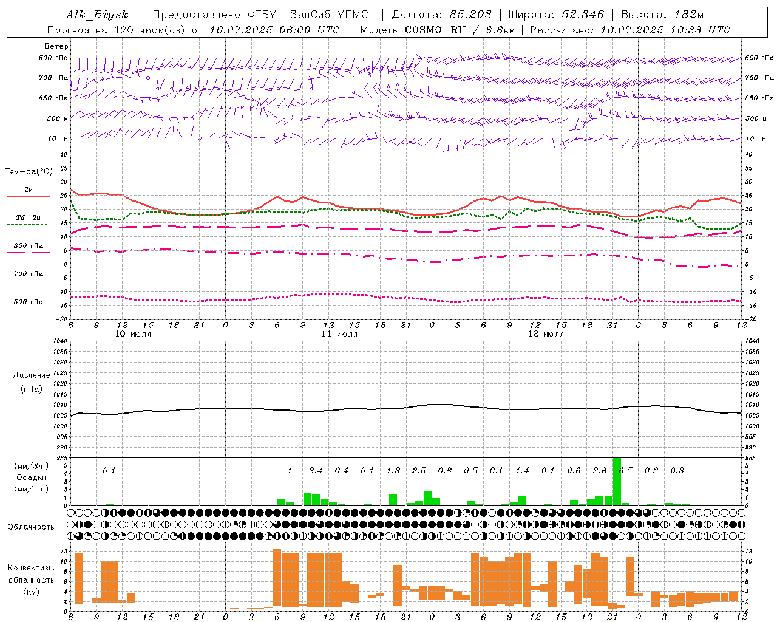Click the 0.2 precipitation amount value
The height and width of the screenshot is (622, 777).
pos(651,470)
